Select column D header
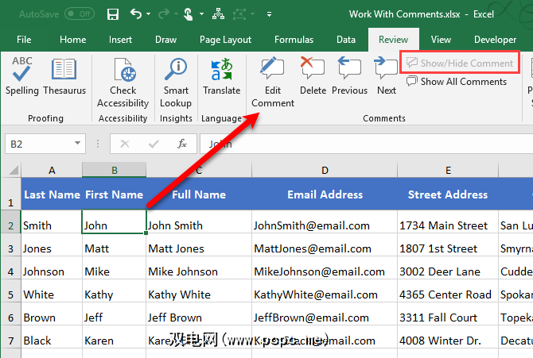The image size is (533, 358). click(325, 170)
